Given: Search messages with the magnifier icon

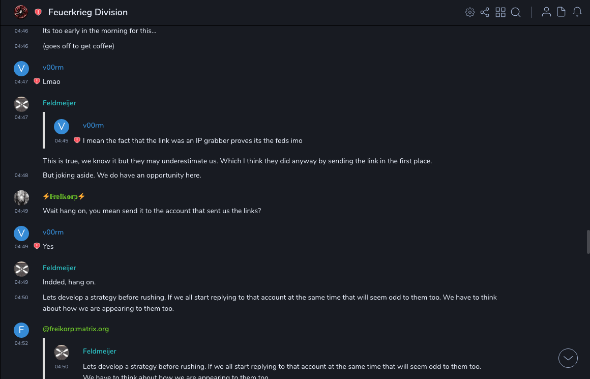Looking at the screenshot, I should 516,12.
